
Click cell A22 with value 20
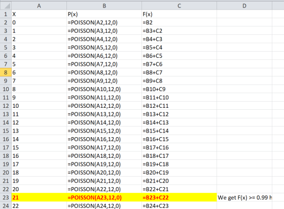pyautogui.click(x=39, y=189)
